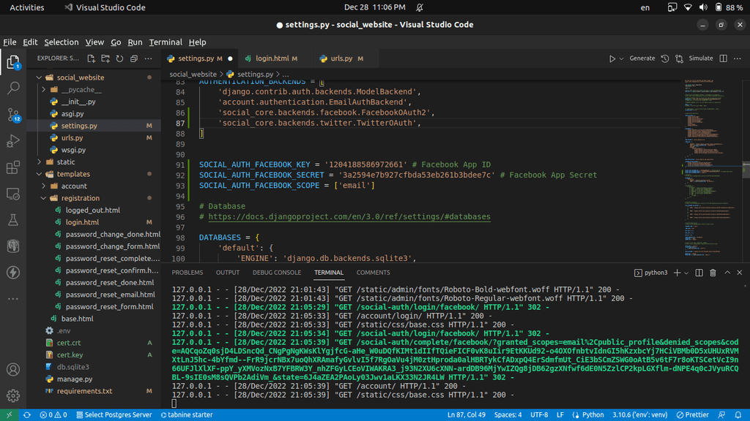The image size is (750, 421).
Task: Create a new file in Explorer
Action: click(x=91, y=58)
